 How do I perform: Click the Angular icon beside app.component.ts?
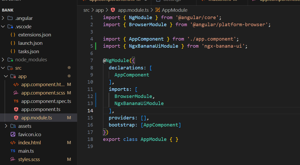(16, 109)
